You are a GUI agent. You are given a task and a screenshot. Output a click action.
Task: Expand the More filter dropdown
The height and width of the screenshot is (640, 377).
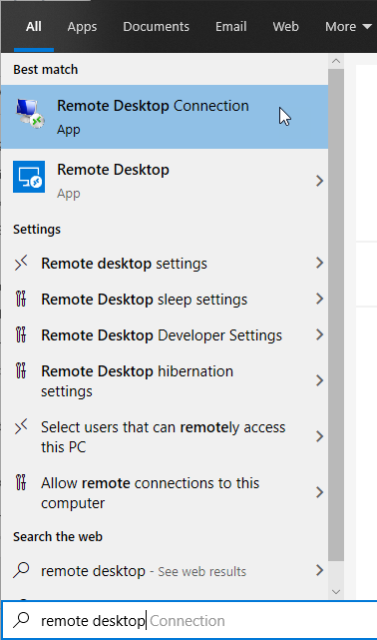tap(348, 27)
